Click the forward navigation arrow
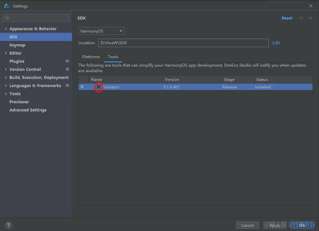The height and width of the screenshot is (231, 319). [x=310, y=18]
